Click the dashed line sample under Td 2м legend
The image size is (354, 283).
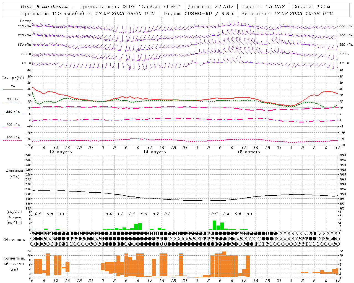click(12, 102)
